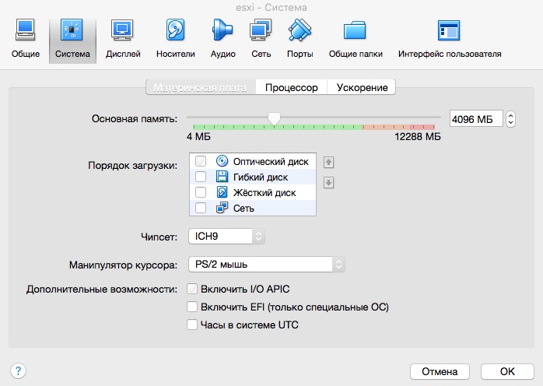543x386 pixels.
Task: Open the Аудио settings section
Action: point(222,39)
